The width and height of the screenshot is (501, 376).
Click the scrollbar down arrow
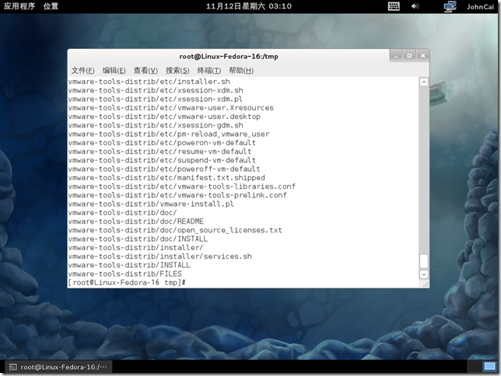(424, 274)
